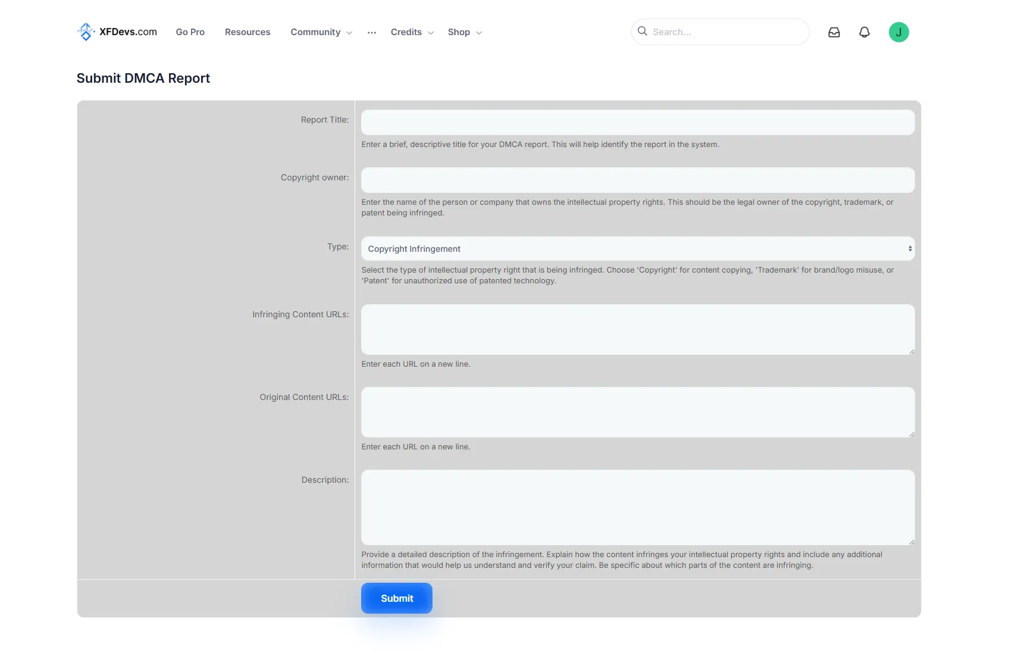The width and height of the screenshot is (1018, 672).
Task: Open the three-dots more navigation menu
Action: click(371, 33)
